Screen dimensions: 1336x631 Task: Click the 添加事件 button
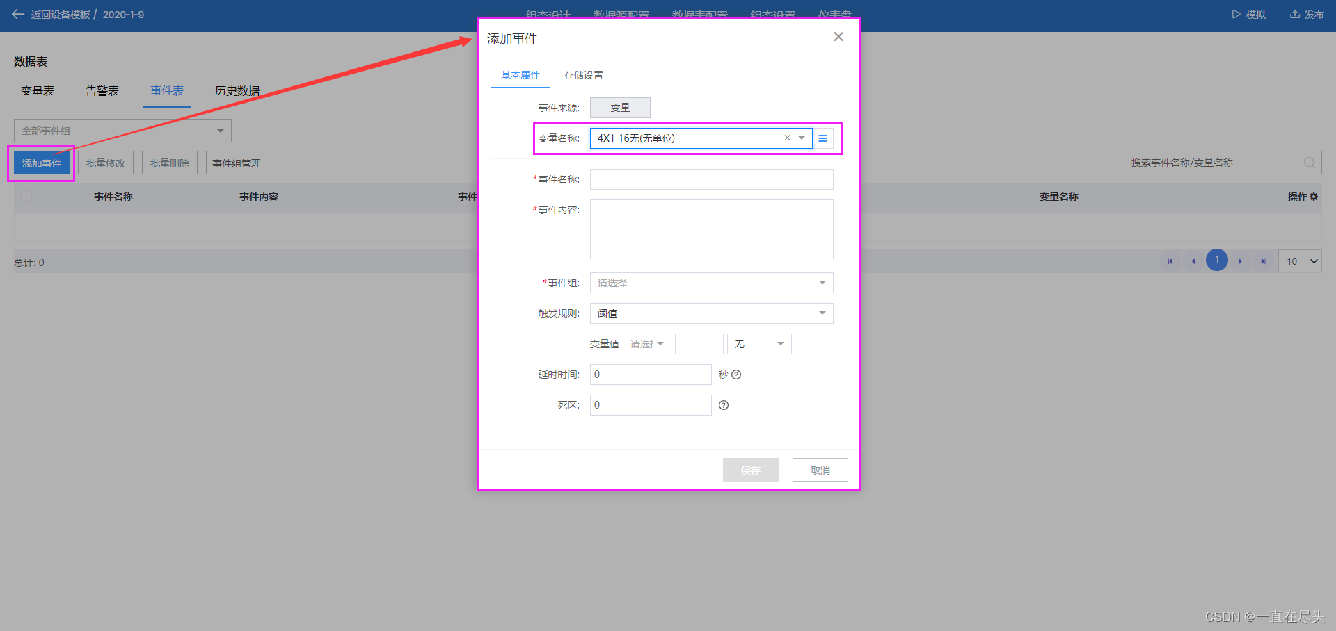[42, 163]
